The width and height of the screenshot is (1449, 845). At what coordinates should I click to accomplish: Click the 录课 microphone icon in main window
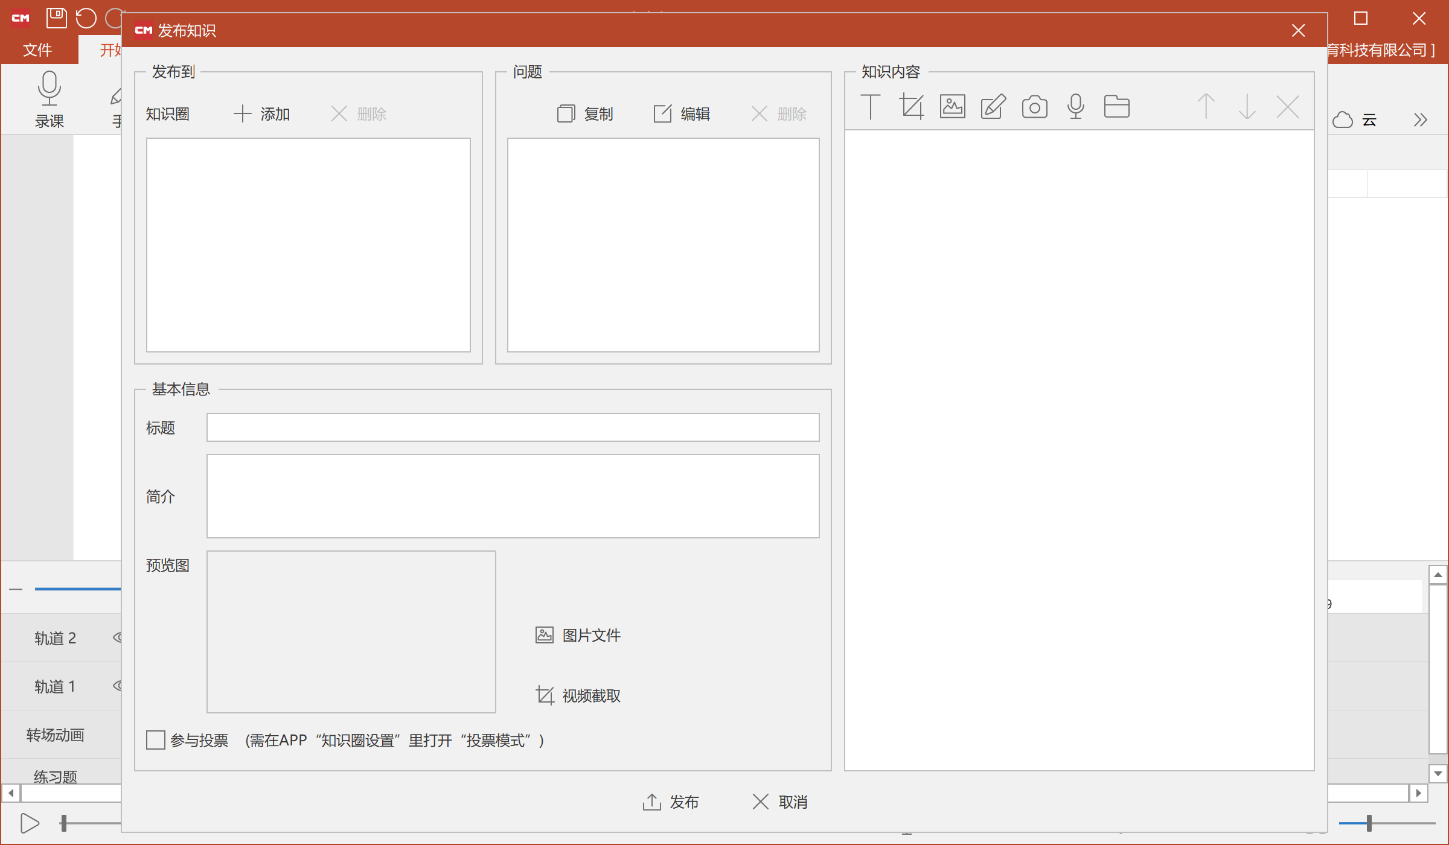[49, 88]
